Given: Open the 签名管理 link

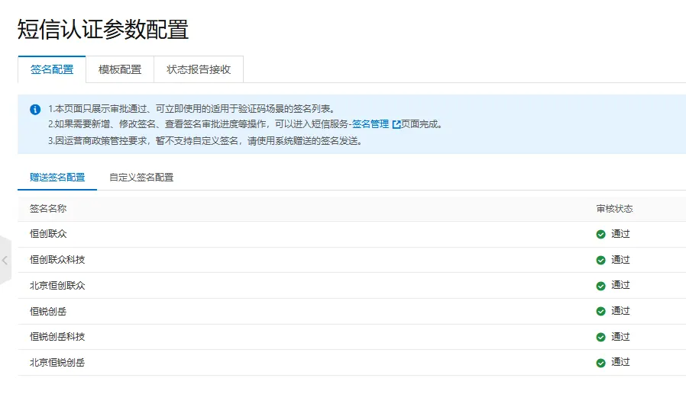Looking at the screenshot, I should click(371, 124).
